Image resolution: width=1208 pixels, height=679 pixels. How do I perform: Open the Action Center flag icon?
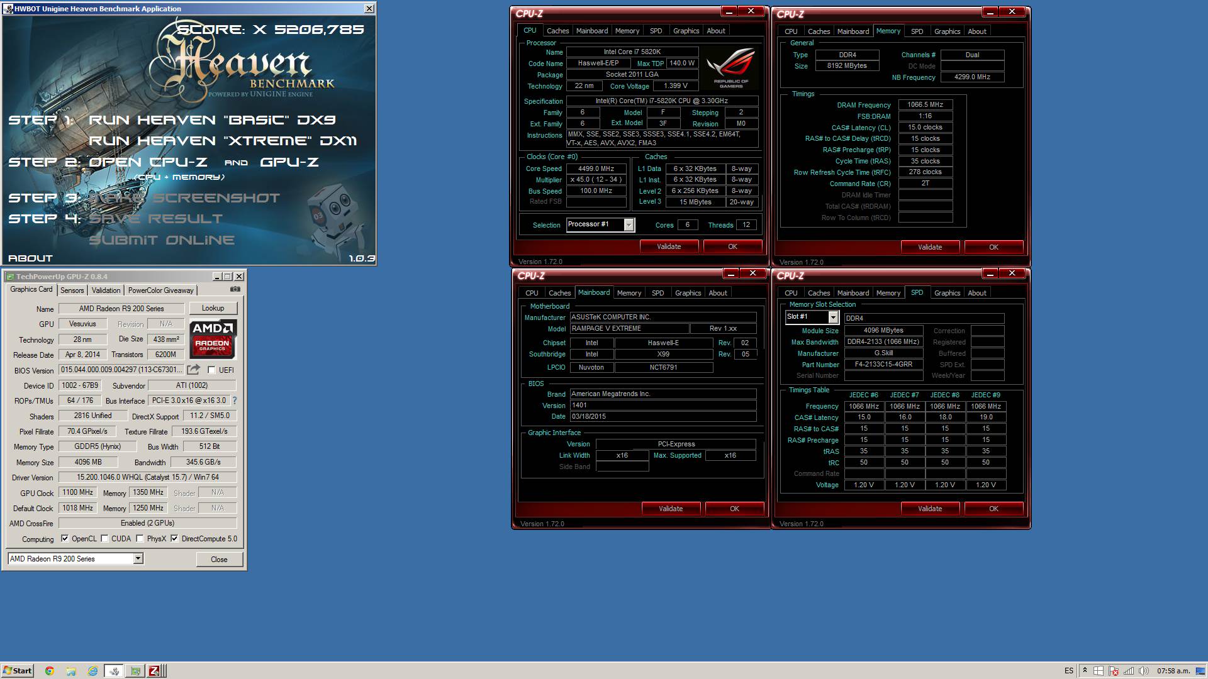1114,671
